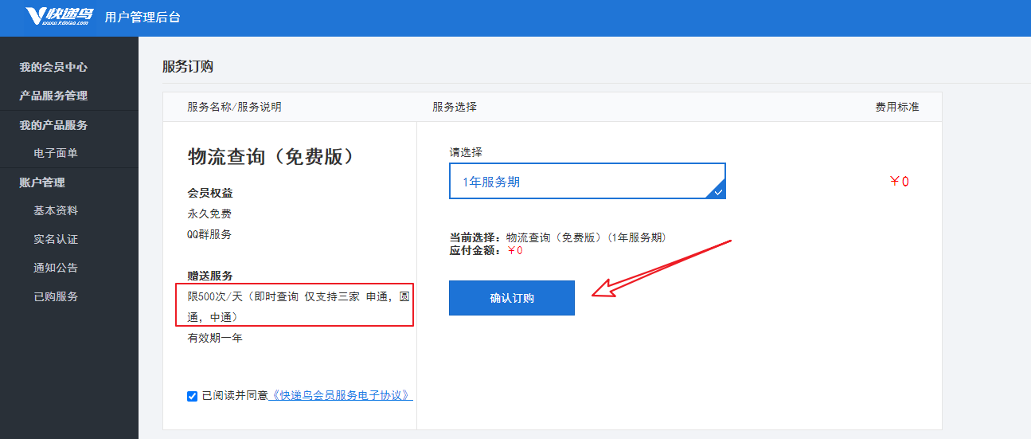Select the 1年服务期 service period option
Viewport: 1031px width, 439px height.
click(587, 182)
